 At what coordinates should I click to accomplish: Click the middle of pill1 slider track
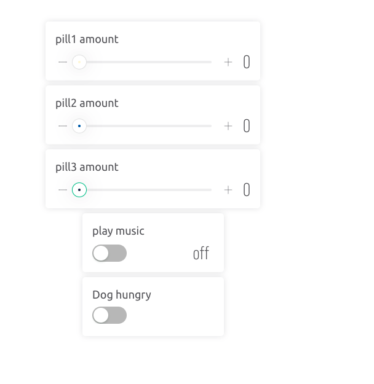click(x=145, y=62)
